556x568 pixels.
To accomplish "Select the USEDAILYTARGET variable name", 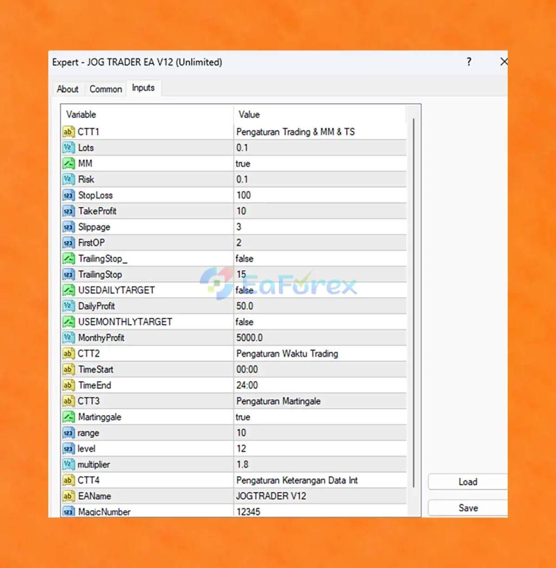I will coord(116,290).
